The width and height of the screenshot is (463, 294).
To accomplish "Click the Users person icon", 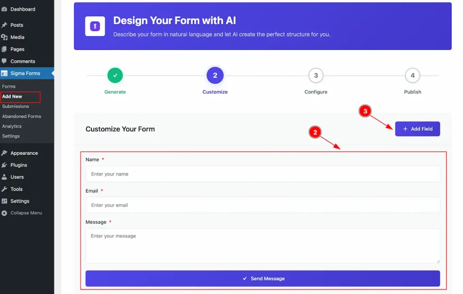I will click(x=4, y=177).
